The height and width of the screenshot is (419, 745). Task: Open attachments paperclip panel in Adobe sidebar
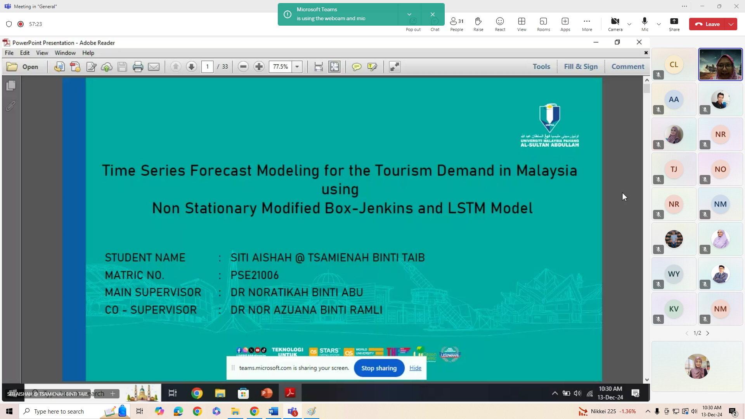(x=11, y=106)
